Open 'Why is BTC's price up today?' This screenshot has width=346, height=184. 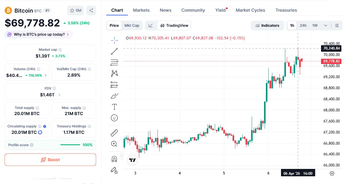39,34
